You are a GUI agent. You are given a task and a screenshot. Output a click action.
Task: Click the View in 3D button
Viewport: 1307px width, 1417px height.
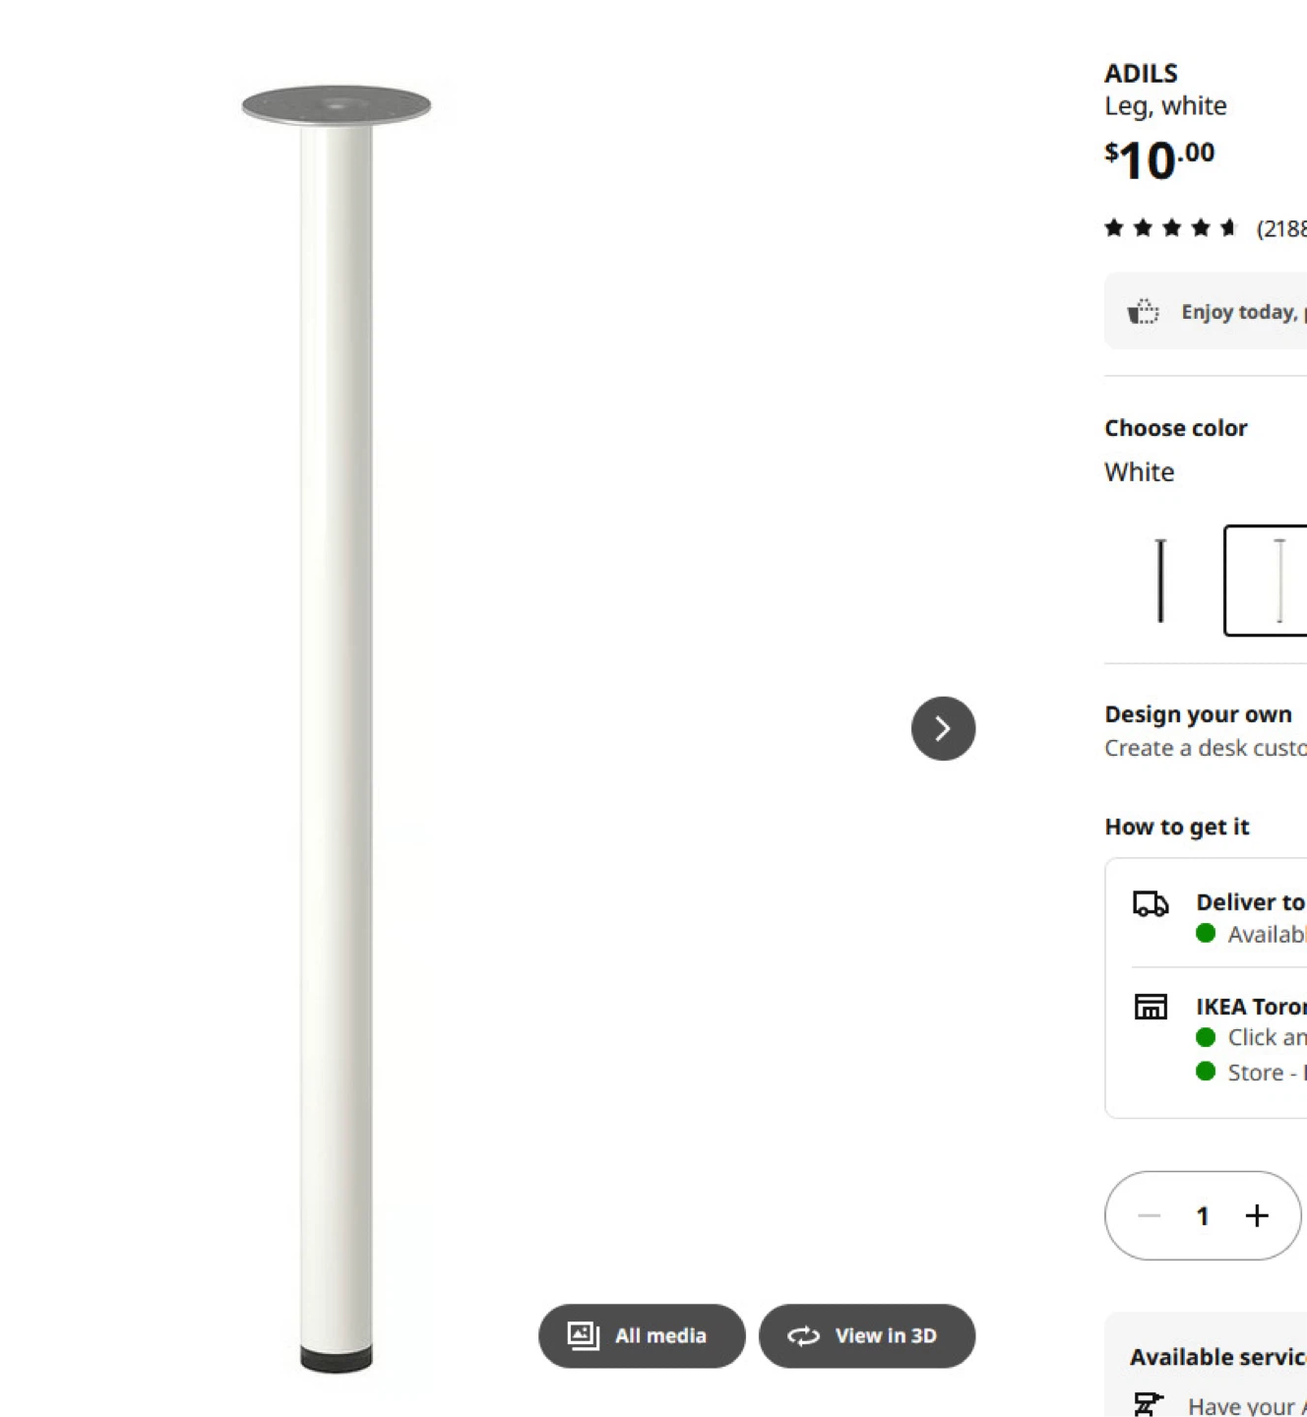pos(867,1335)
